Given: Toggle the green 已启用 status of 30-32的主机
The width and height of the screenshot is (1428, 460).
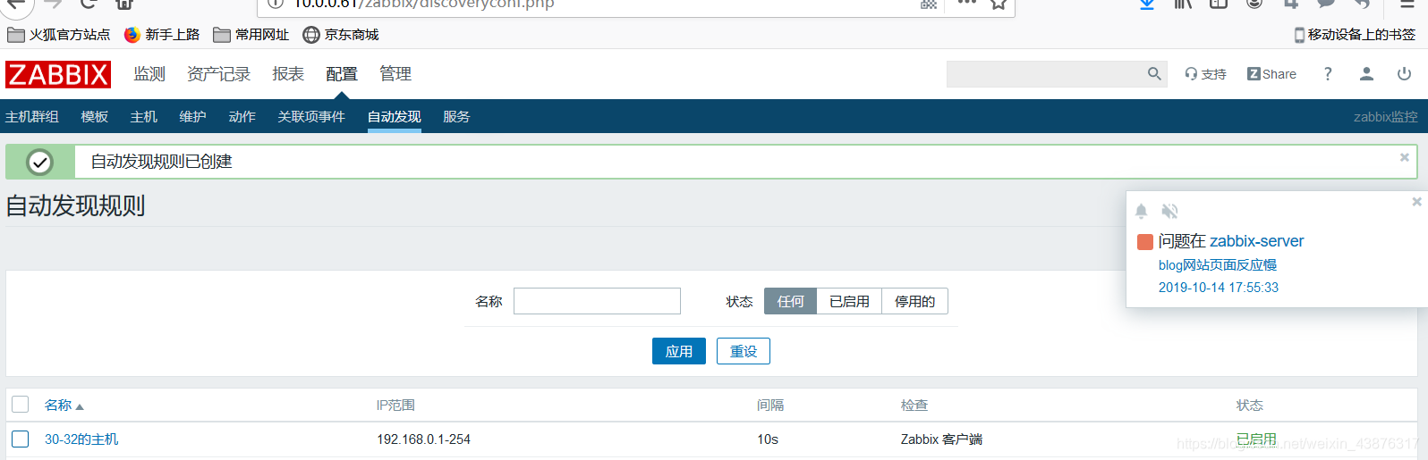Looking at the screenshot, I should (x=1256, y=439).
